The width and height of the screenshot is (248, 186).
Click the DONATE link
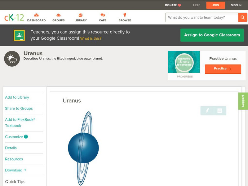coord(171,5)
